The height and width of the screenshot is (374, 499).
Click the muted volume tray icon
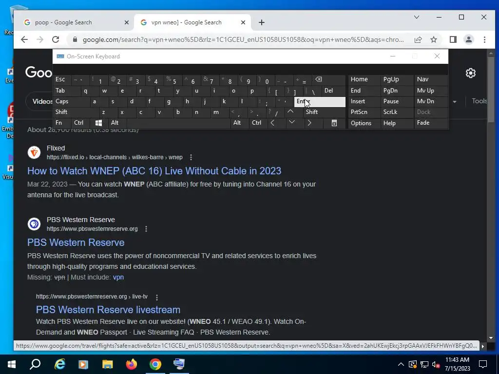click(x=436, y=364)
